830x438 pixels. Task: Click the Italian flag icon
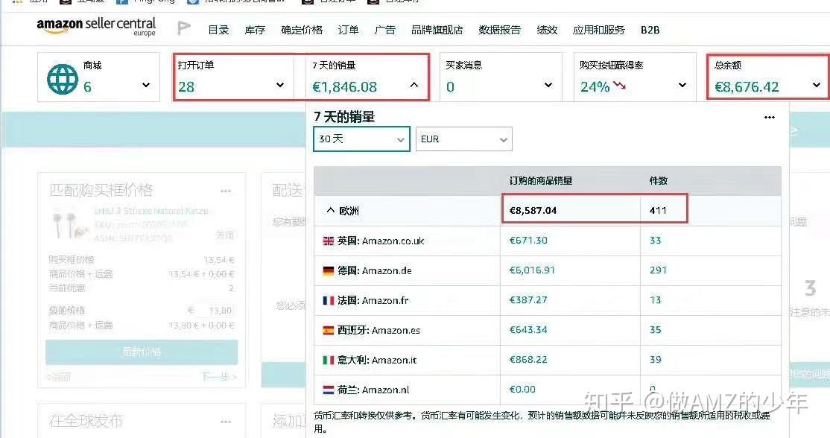(328, 361)
